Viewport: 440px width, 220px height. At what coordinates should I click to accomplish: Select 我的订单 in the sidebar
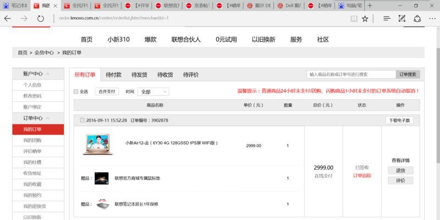(38, 129)
